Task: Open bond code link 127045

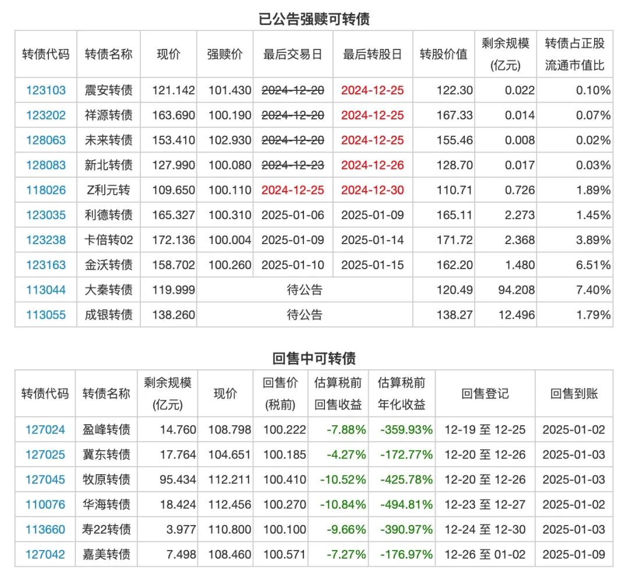Action: pos(45,479)
